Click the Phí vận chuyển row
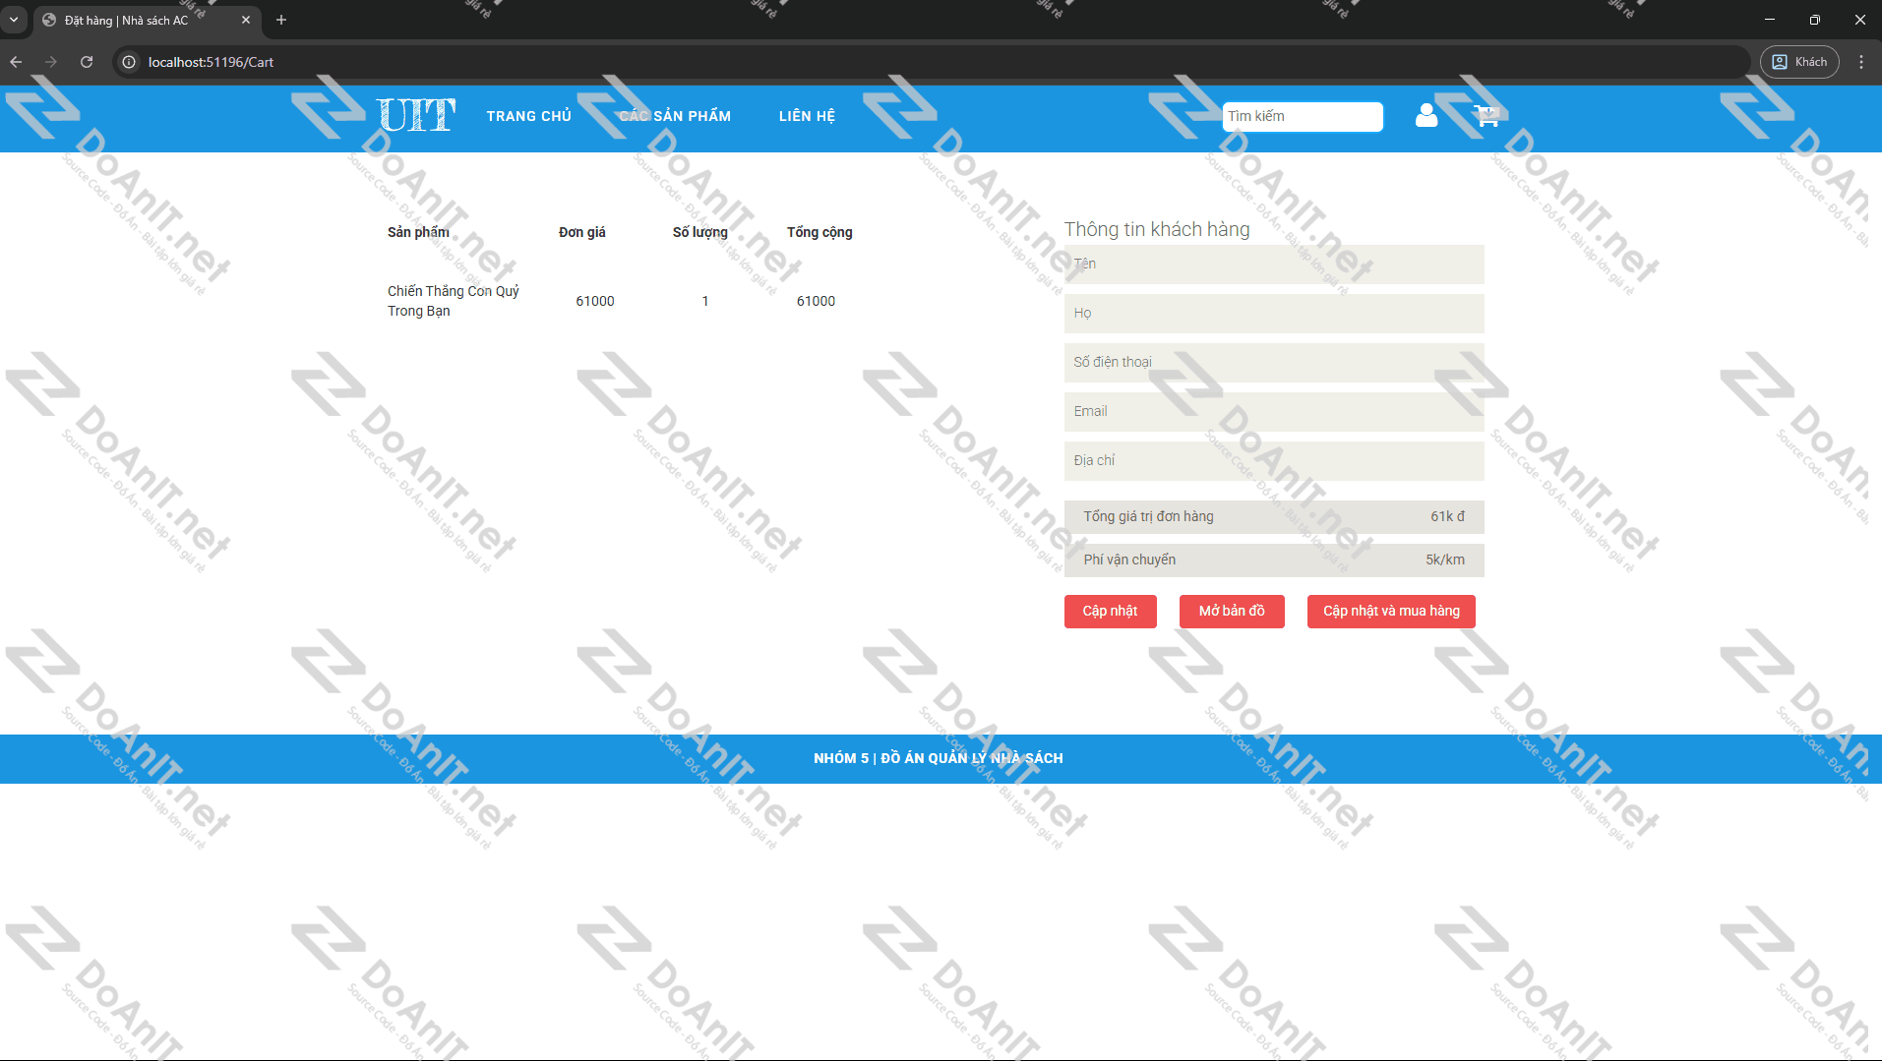This screenshot has height=1061, width=1882. 1274,560
